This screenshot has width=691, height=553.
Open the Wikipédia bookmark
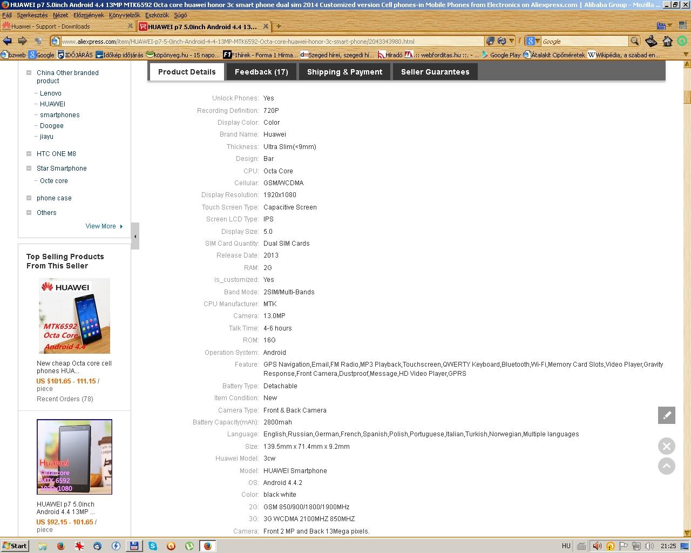pos(624,55)
